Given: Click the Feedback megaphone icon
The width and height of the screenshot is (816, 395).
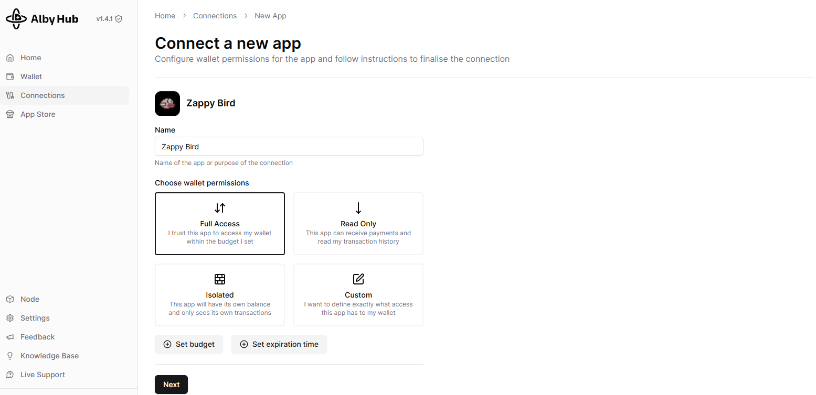Looking at the screenshot, I should (x=10, y=337).
